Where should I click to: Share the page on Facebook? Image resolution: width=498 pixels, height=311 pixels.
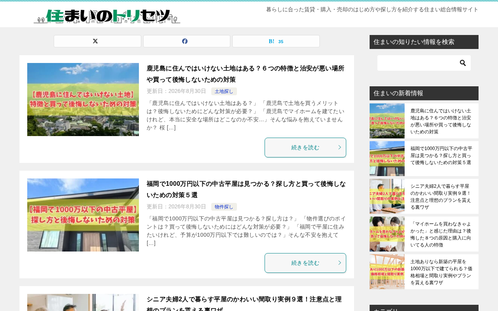187,41
